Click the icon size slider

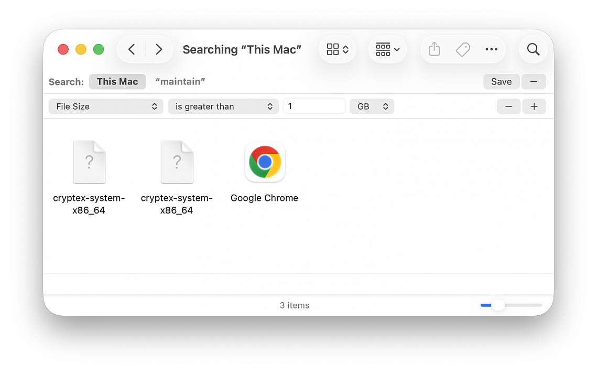click(x=511, y=305)
